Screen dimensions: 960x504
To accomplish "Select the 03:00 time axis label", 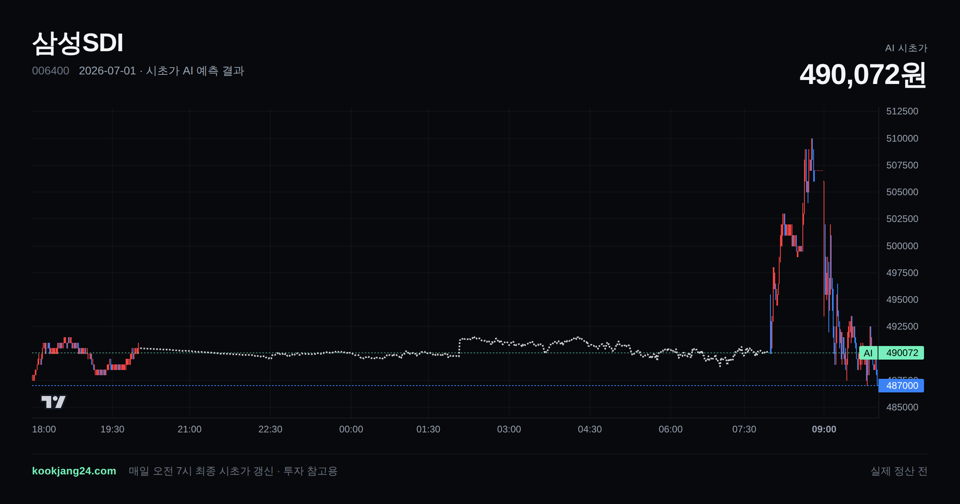I will pos(509,429).
